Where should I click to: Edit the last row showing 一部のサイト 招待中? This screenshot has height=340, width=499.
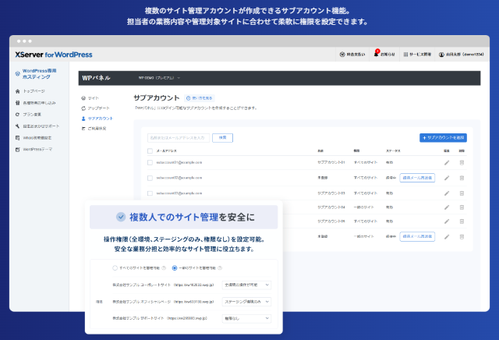pos(447,236)
